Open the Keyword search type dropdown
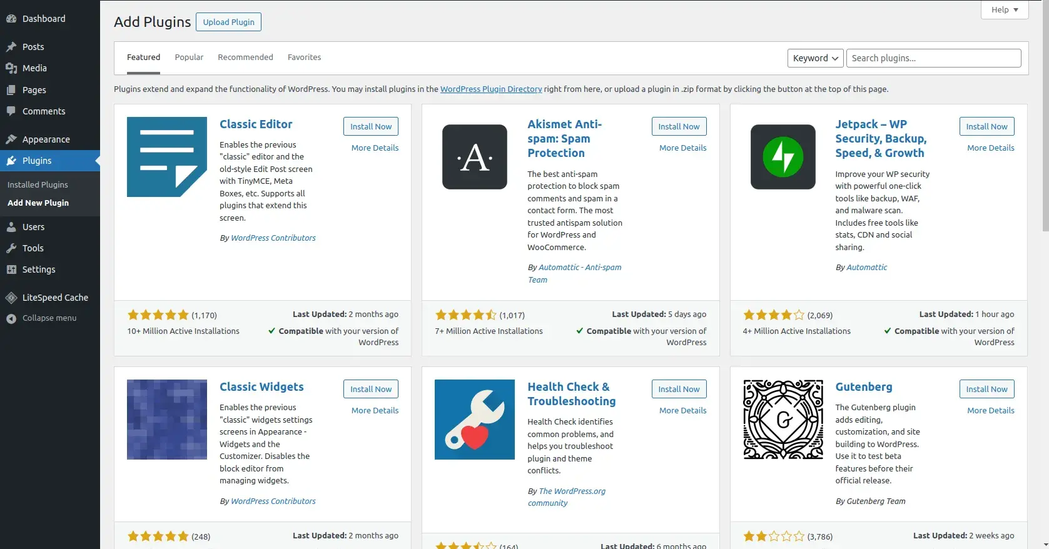The height and width of the screenshot is (549, 1049). (x=815, y=58)
